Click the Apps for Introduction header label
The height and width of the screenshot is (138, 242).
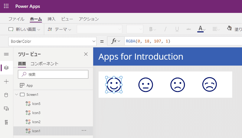click(x=141, y=57)
